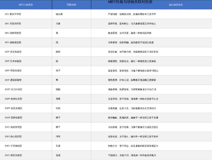
Task: Click the 大象 animal cell
Action: click(58, 23)
